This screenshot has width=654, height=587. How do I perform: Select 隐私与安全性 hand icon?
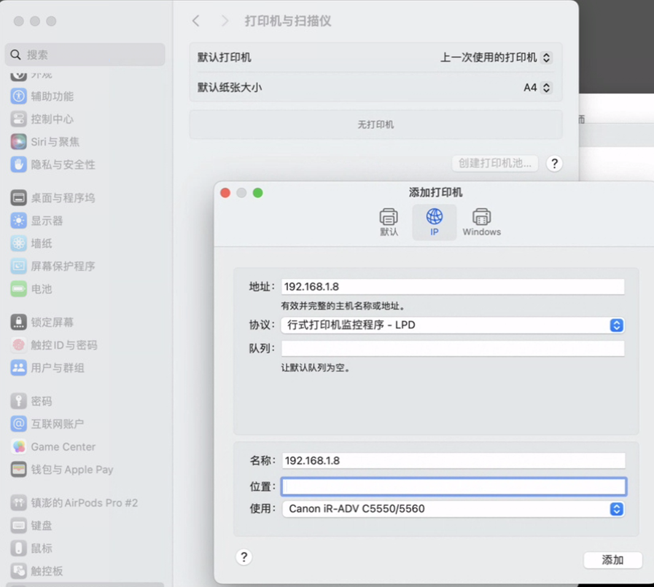click(x=18, y=165)
